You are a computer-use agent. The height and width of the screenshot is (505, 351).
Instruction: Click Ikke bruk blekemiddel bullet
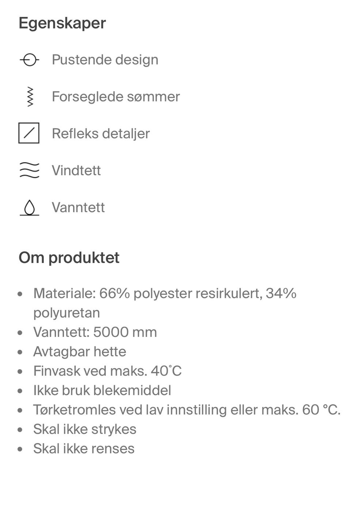(102, 390)
